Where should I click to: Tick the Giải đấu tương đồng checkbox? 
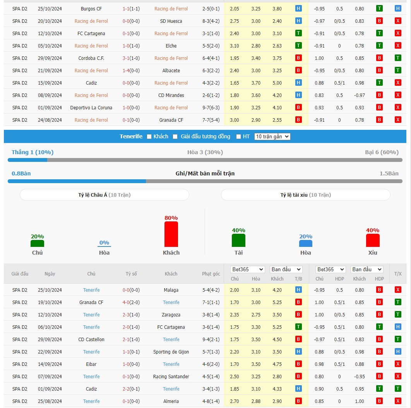click(x=175, y=137)
